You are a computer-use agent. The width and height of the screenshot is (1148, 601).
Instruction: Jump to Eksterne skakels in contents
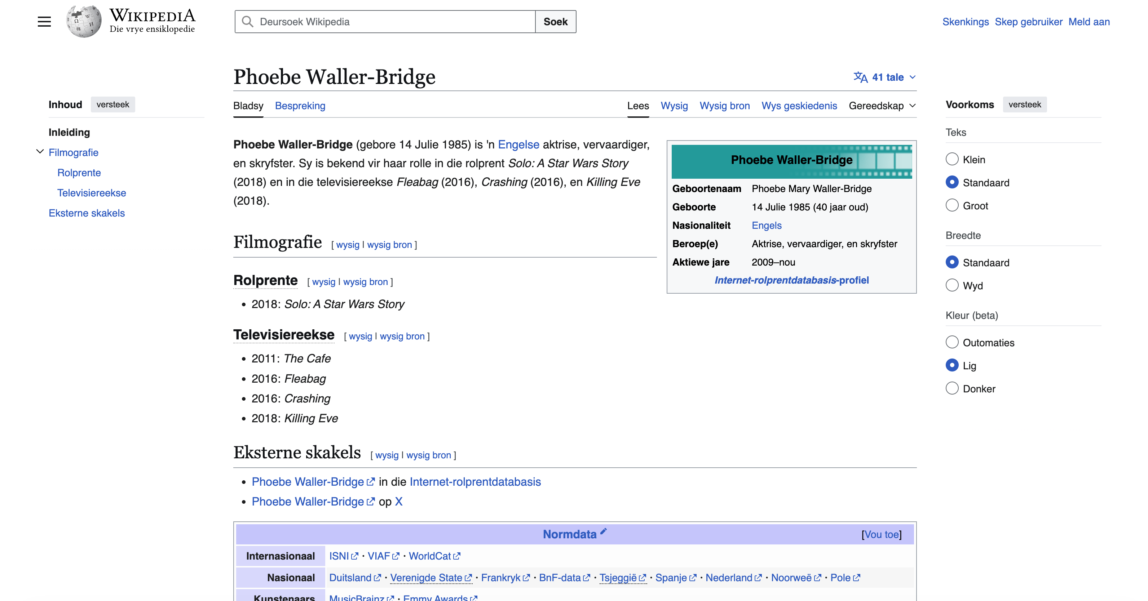tap(87, 213)
